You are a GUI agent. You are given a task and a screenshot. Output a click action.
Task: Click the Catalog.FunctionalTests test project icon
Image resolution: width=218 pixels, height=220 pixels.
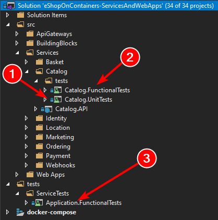(57, 90)
